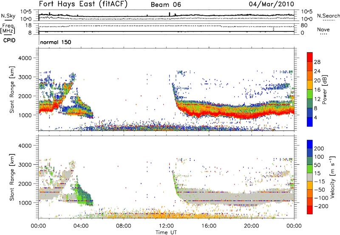
Task: Select the 'N.Sky' legend label
Action: click(x=8, y=16)
